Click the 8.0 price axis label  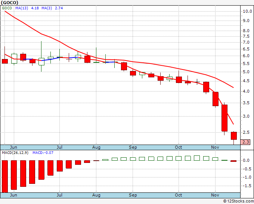246,31
